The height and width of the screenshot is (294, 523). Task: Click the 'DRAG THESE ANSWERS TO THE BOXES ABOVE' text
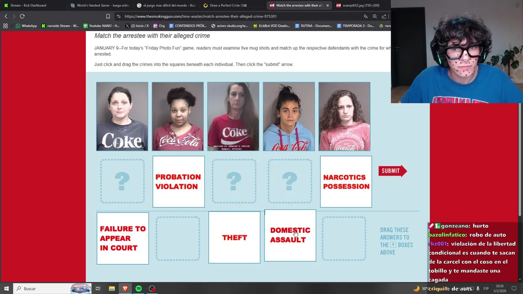tap(396, 241)
